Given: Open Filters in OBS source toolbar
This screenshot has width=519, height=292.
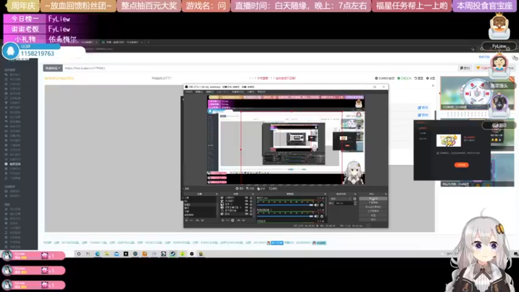Looking at the screenshot, I should 250,188.
